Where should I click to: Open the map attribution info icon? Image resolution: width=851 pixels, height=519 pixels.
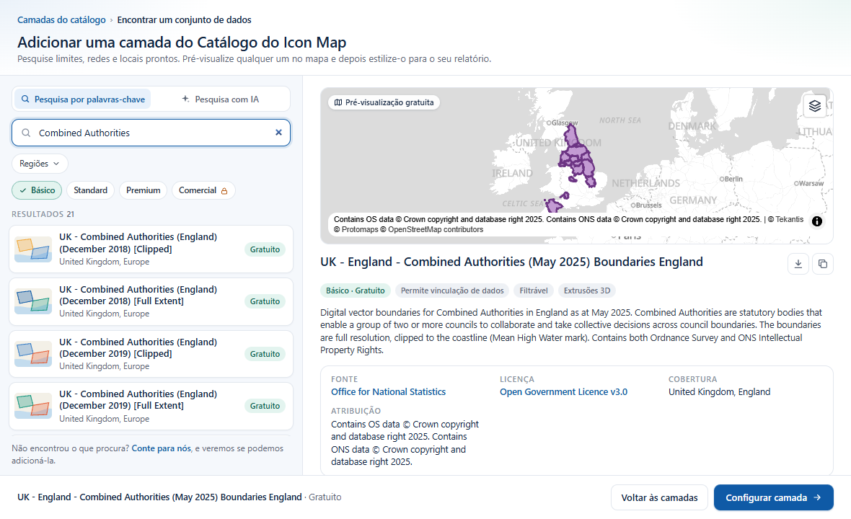pyautogui.click(x=817, y=221)
